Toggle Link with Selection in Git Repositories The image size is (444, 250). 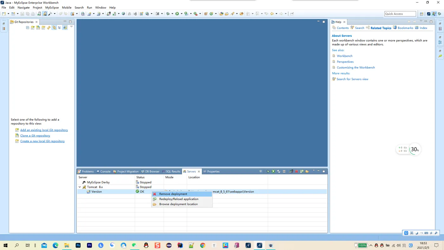(54, 28)
